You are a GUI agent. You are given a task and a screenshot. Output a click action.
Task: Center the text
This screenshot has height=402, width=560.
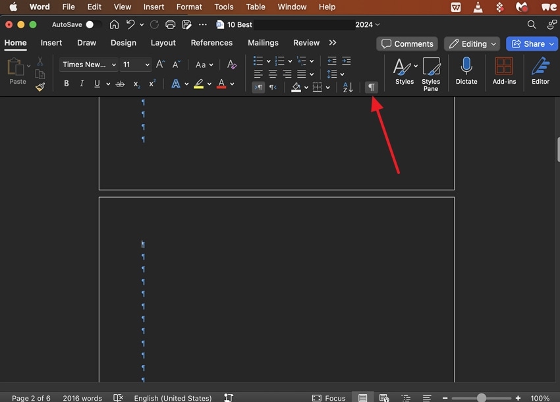click(273, 74)
